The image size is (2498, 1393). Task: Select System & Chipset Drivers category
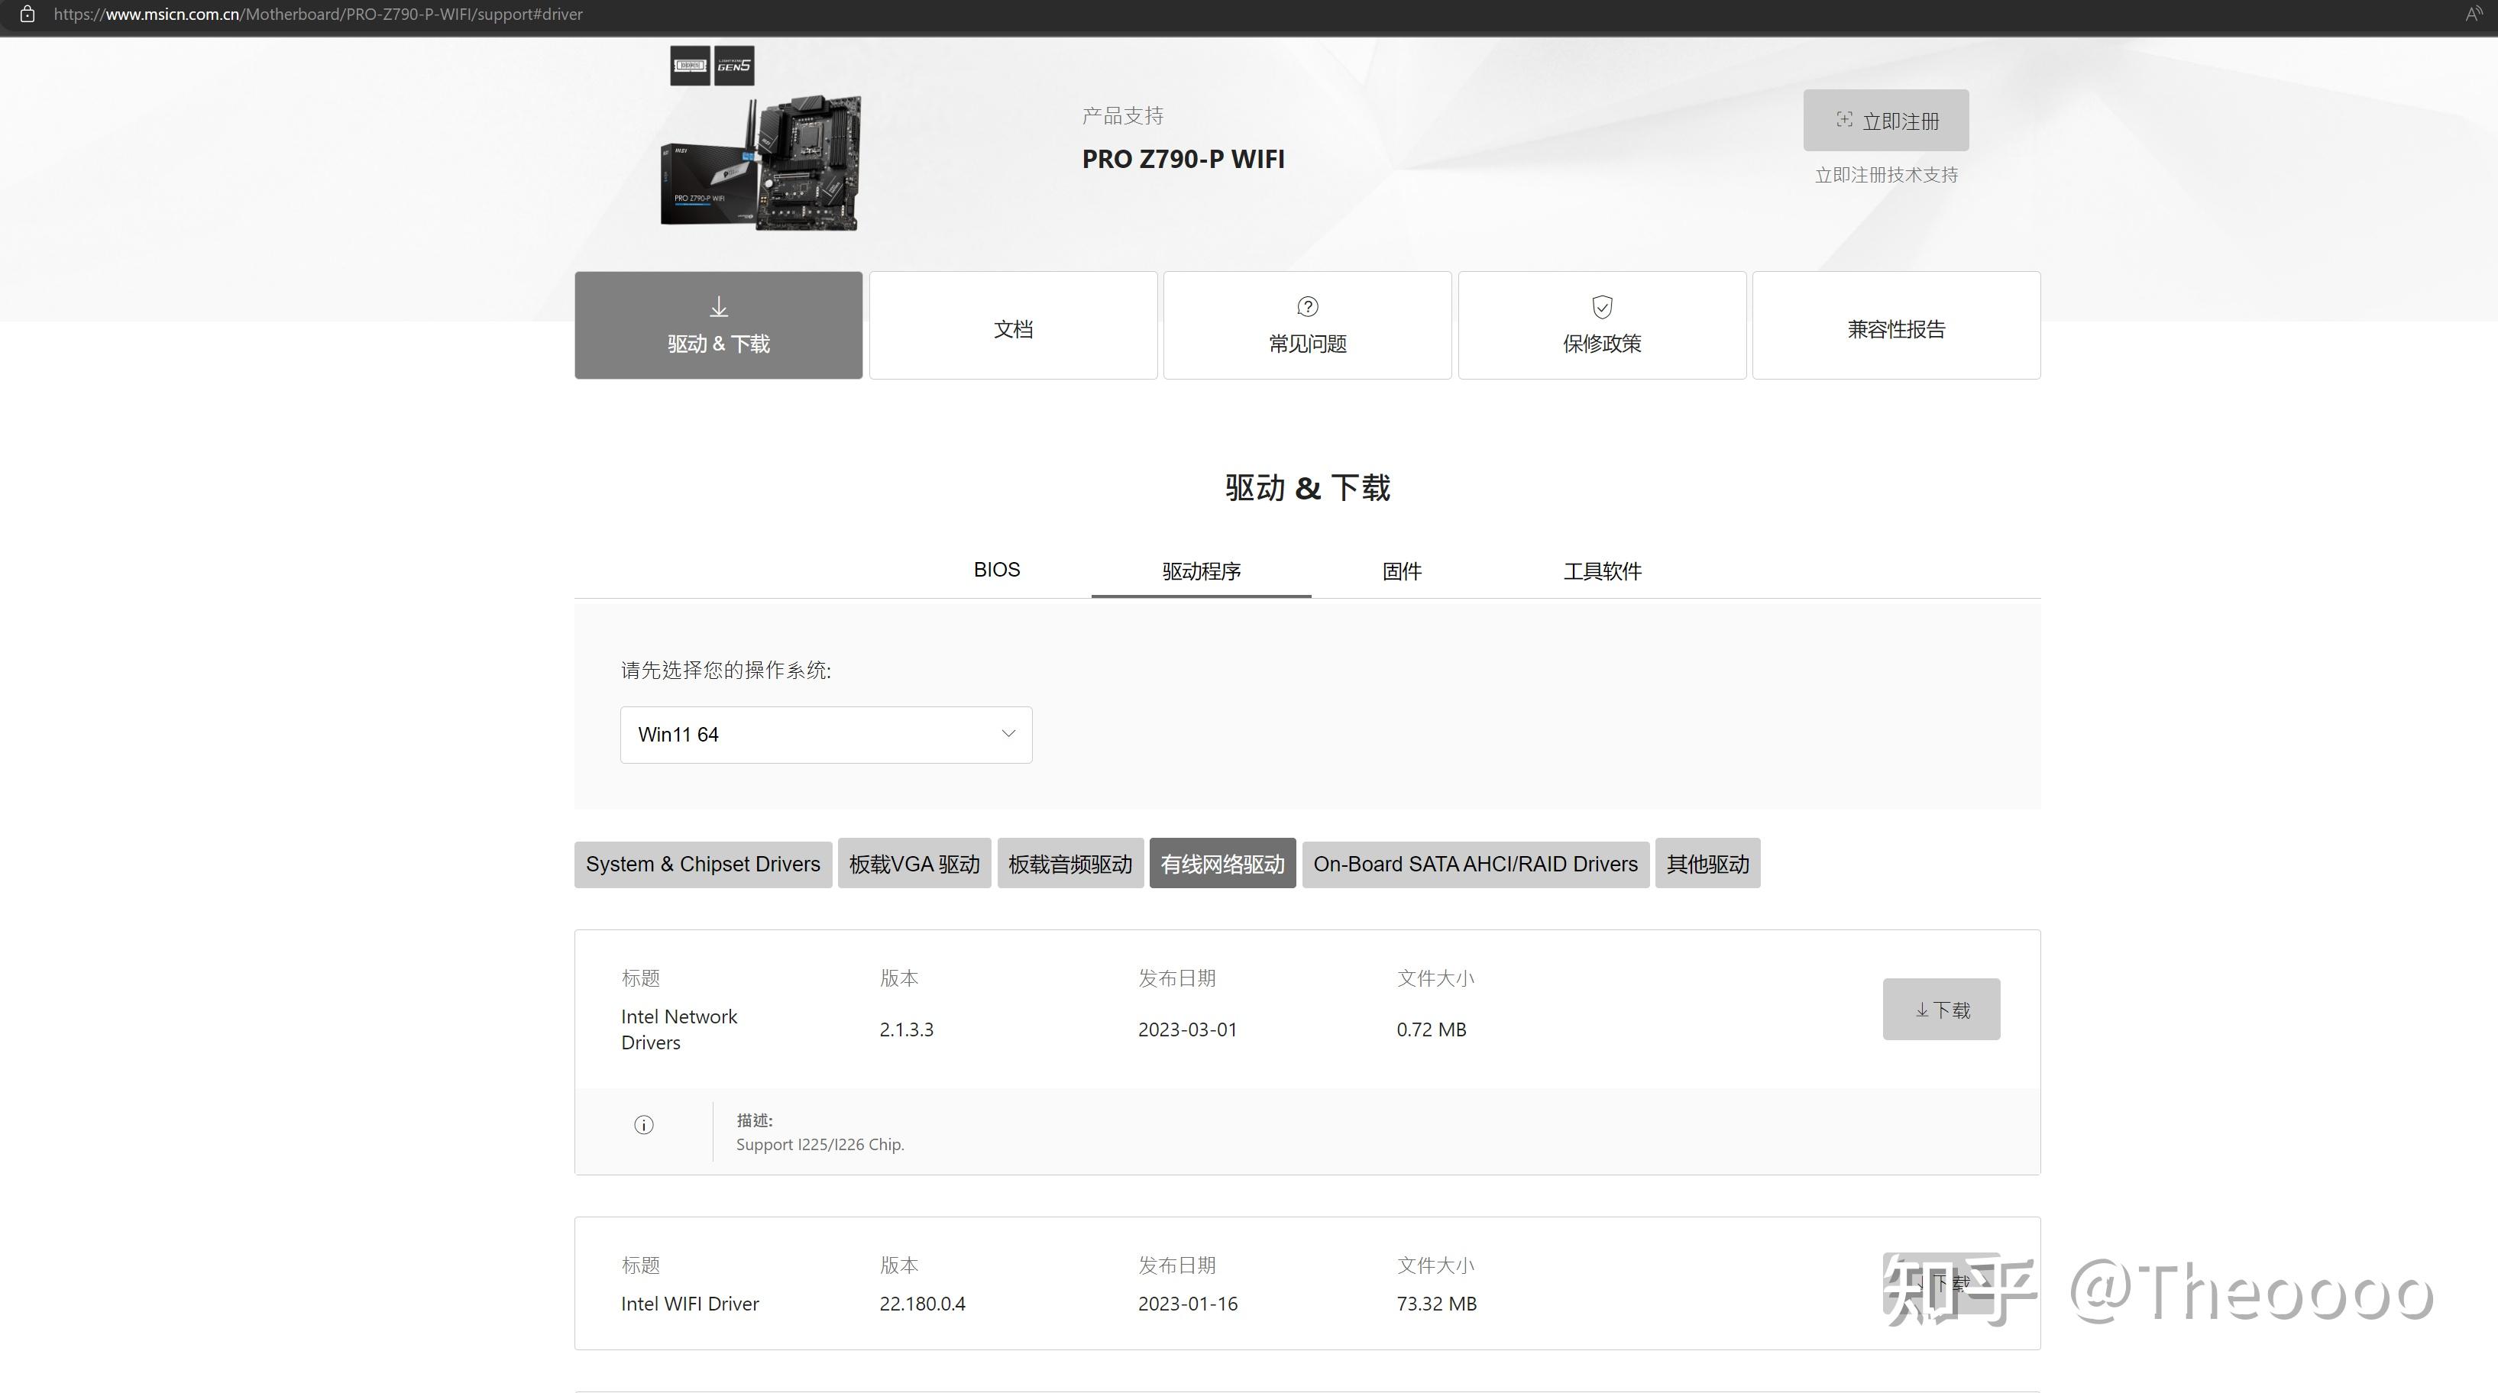pyautogui.click(x=703, y=864)
